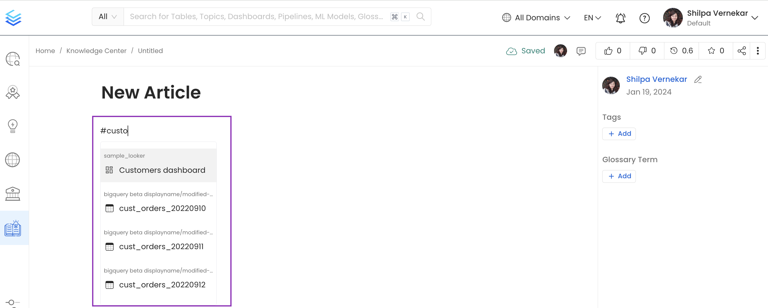Viewport: 768px width, 308px height.
Task: Click the OpenMetadata logo
Action: point(13,18)
